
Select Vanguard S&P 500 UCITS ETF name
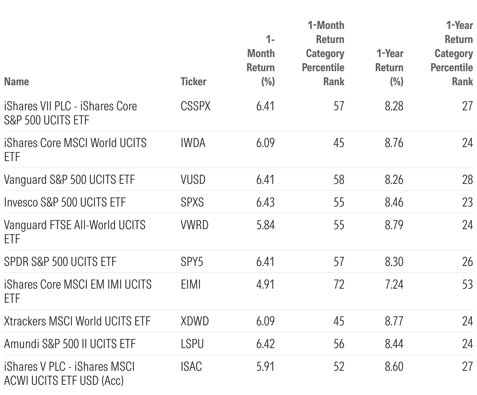(x=69, y=180)
